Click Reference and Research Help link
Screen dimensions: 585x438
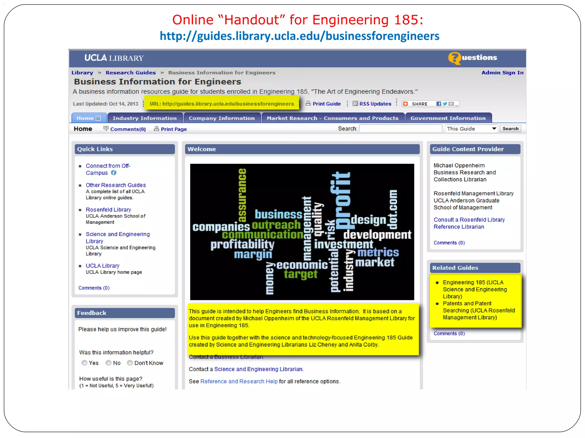coord(239,381)
